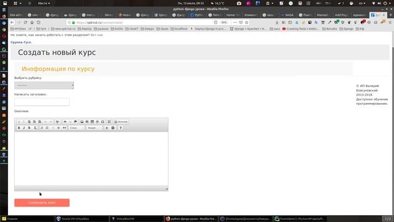This screenshot has height=222, width=394.
Task: Click the red Save Course button
Action: tap(42, 203)
